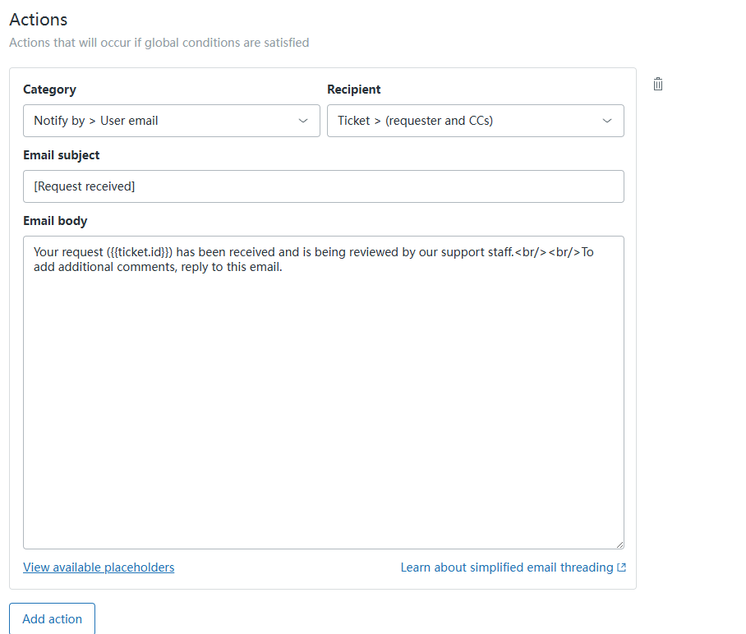Open 'Learn about simplified email threading' link
The width and height of the screenshot is (746, 634).
[x=506, y=567]
